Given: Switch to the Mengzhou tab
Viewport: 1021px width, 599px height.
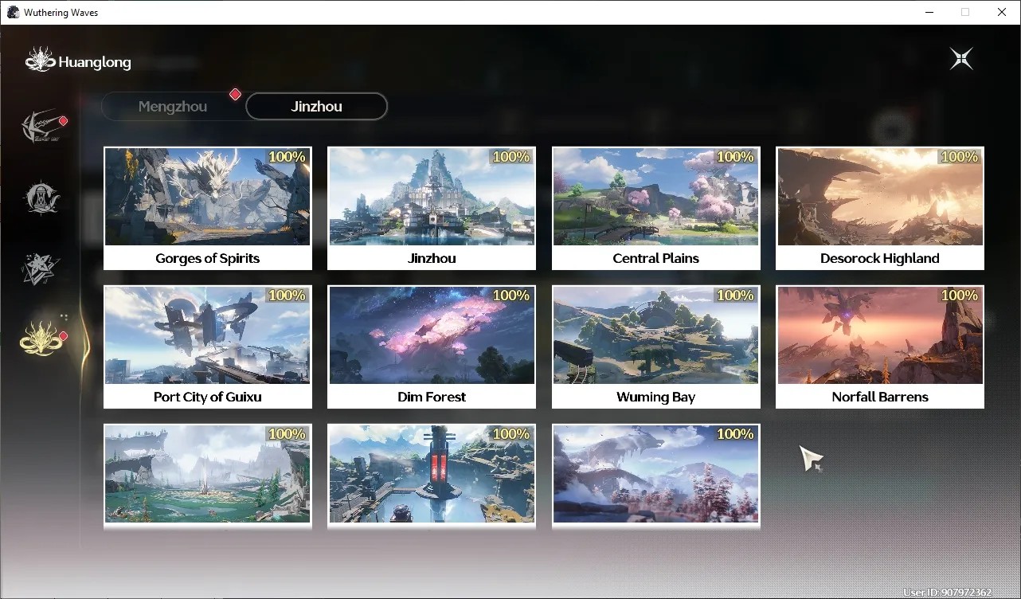Looking at the screenshot, I should point(173,107).
